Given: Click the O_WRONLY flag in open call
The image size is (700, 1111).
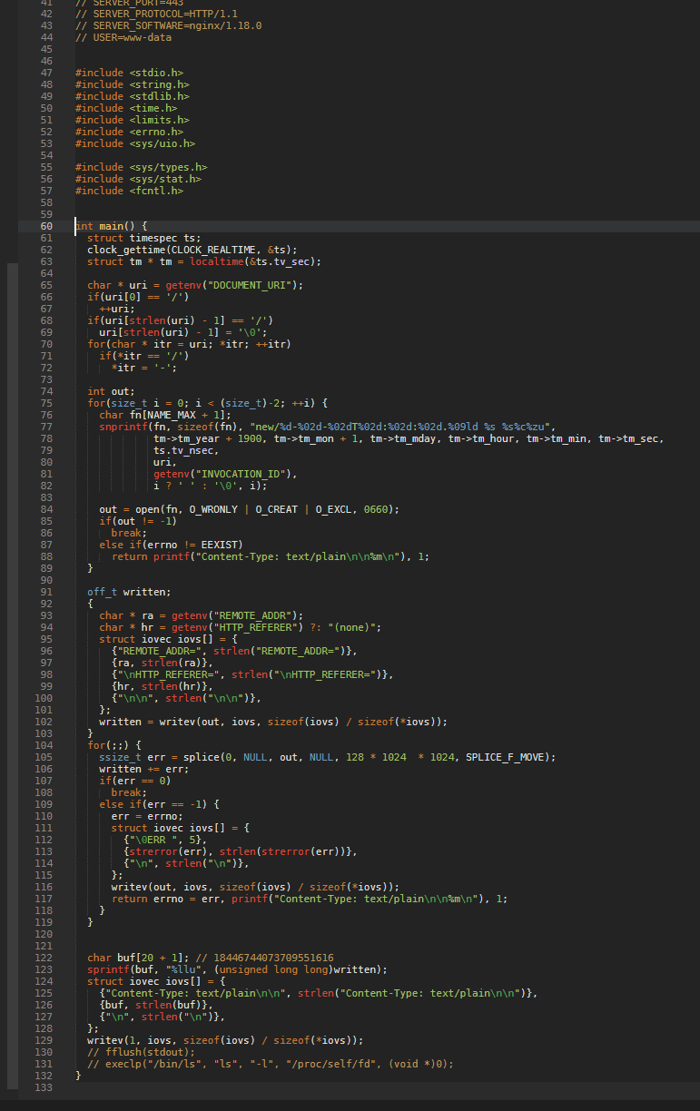Looking at the screenshot, I should pos(213,509).
